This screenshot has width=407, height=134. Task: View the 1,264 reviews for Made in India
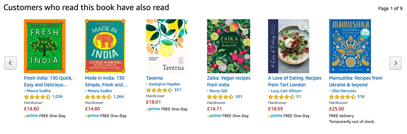point(118,97)
